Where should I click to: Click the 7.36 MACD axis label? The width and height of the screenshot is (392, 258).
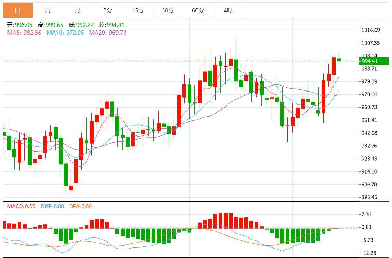(366, 214)
